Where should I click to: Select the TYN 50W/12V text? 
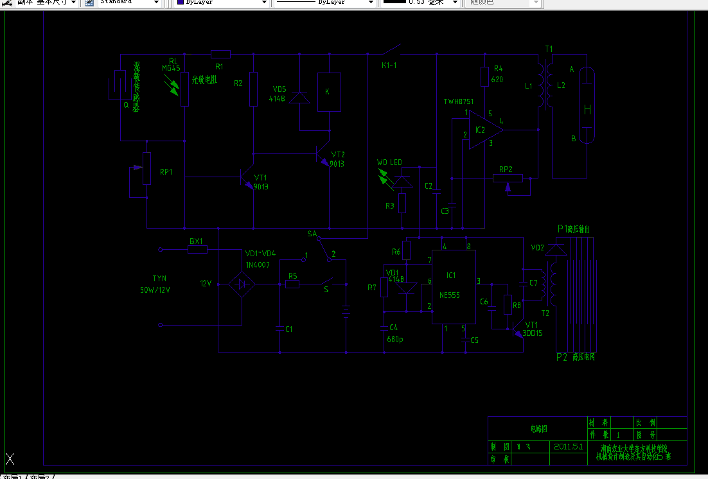click(155, 284)
